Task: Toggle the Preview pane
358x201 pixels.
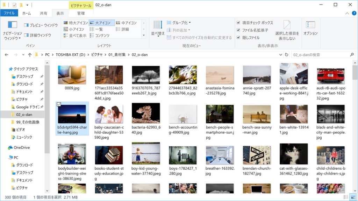Action: coord(41,25)
